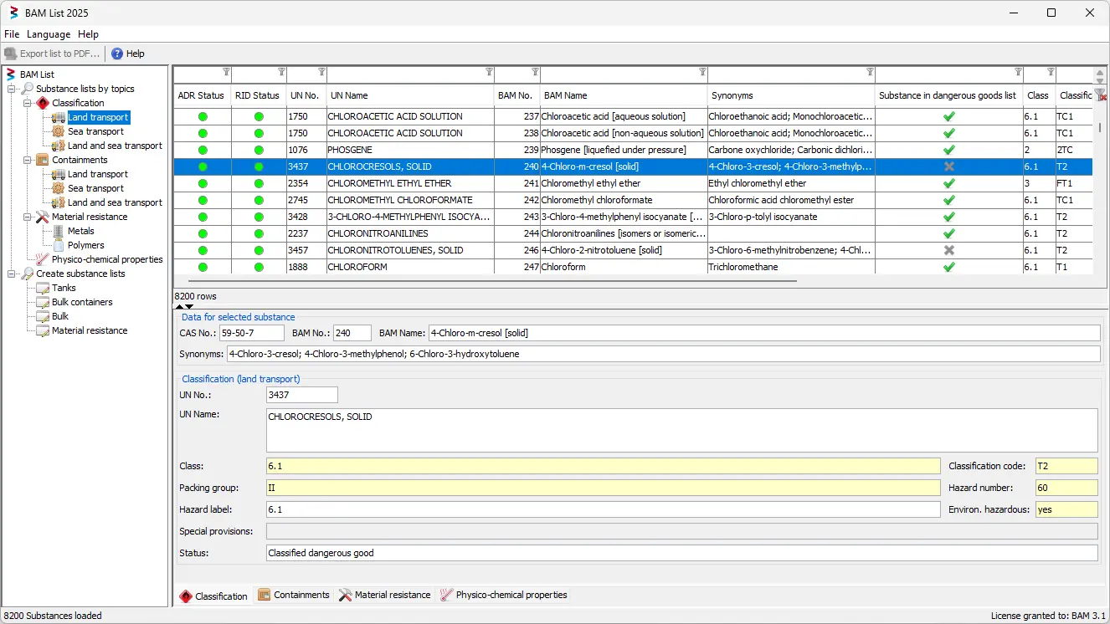Select the Bulk item under Create substance lists

tap(60, 316)
